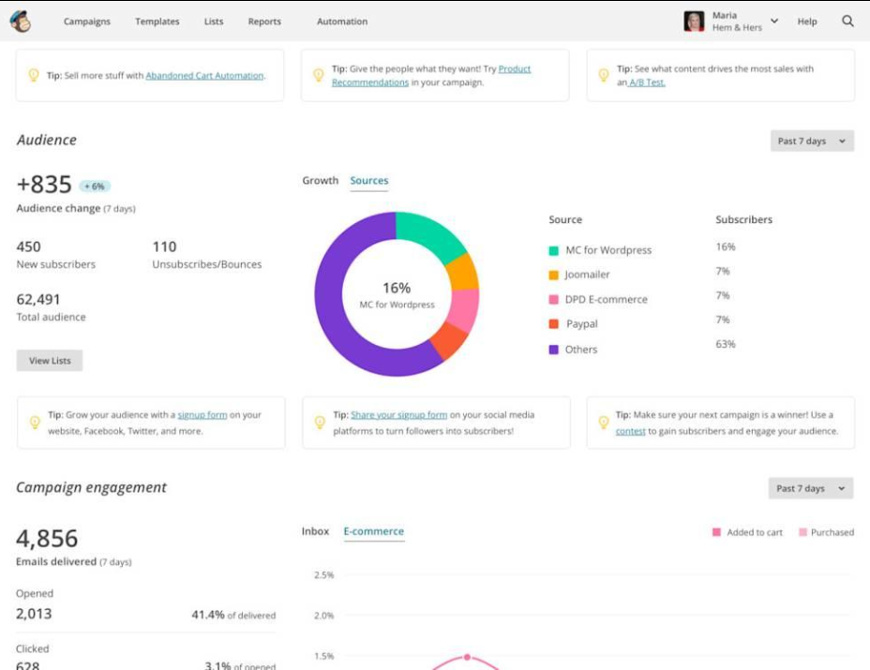The width and height of the screenshot is (870, 670).
Task: Click the Joomailer orange color swatch
Action: pyautogui.click(x=555, y=275)
